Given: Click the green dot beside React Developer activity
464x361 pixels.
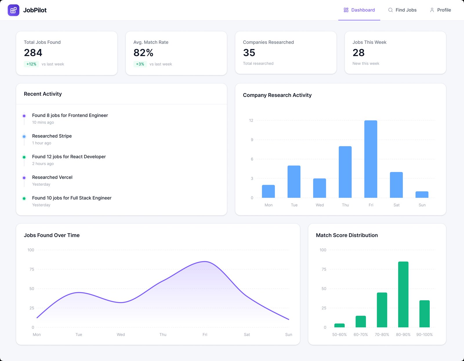Looking at the screenshot, I should tap(24, 157).
